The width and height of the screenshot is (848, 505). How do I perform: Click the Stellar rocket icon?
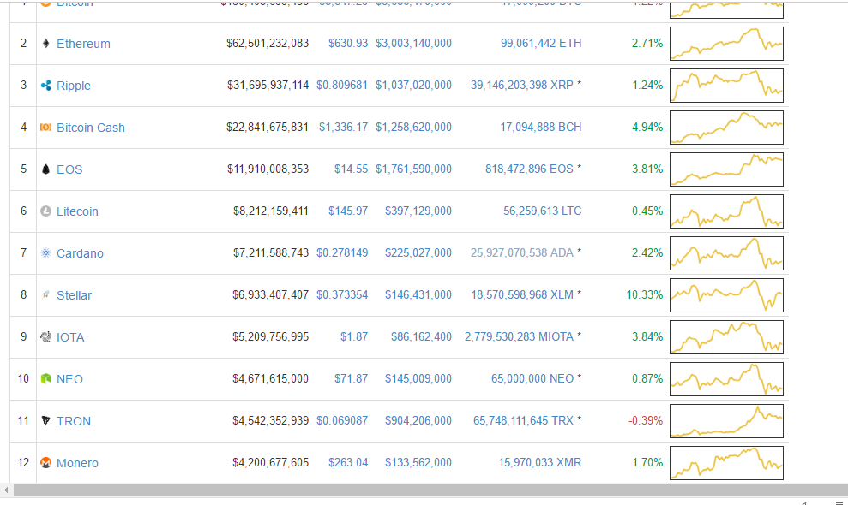point(46,295)
